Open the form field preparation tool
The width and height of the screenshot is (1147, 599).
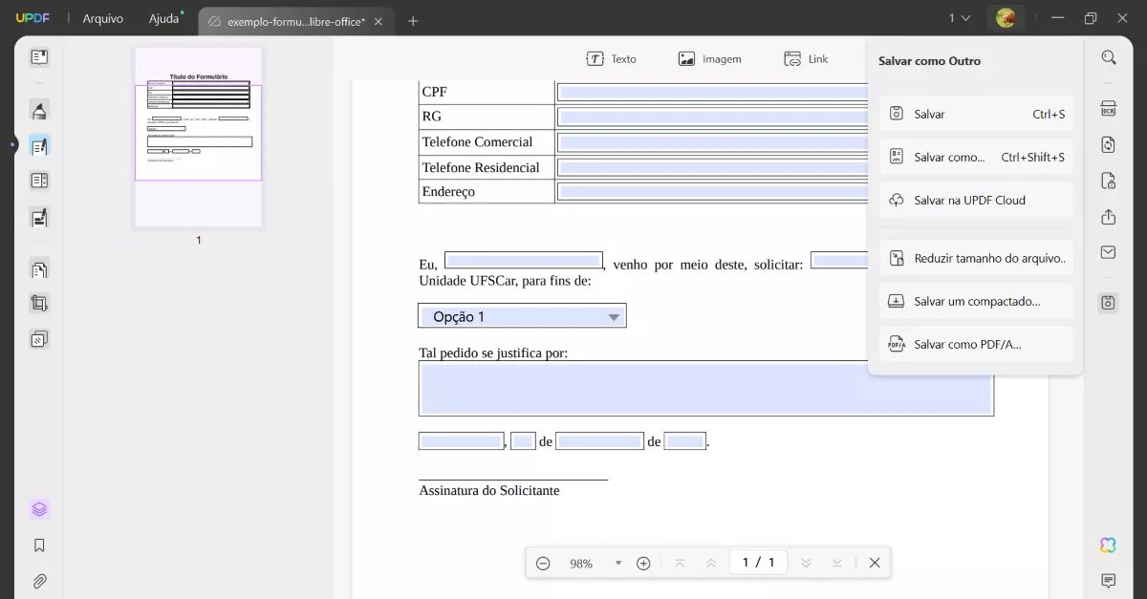pyautogui.click(x=38, y=180)
